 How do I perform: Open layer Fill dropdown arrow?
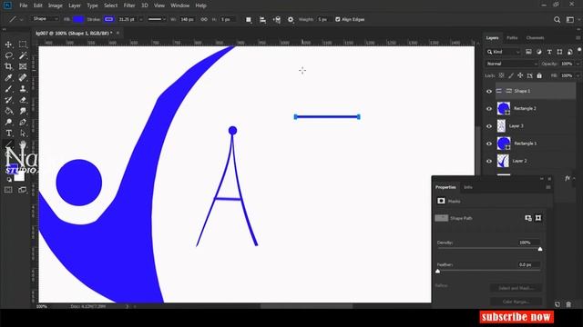click(x=577, y=75)
